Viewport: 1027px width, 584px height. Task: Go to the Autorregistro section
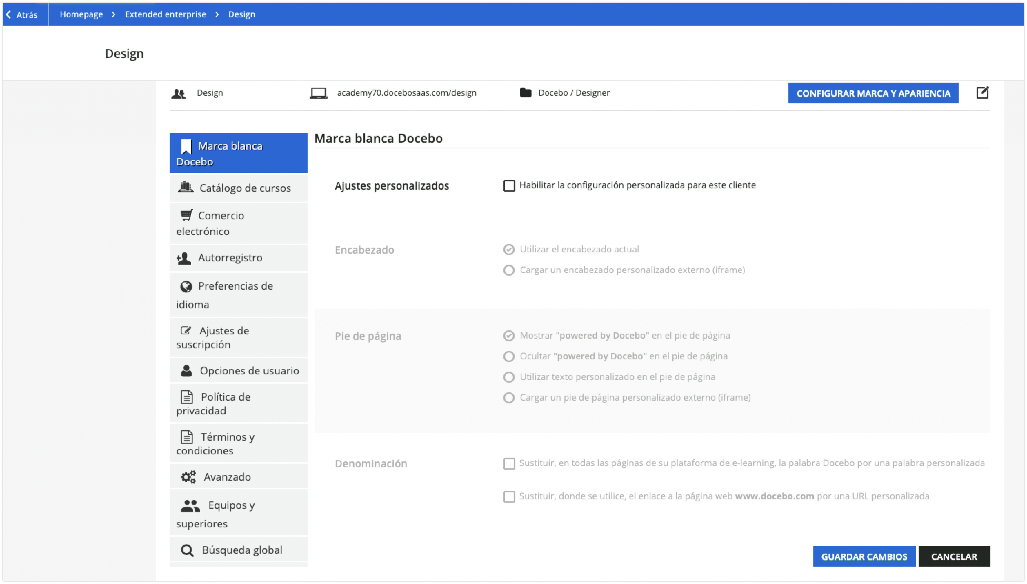238,258
